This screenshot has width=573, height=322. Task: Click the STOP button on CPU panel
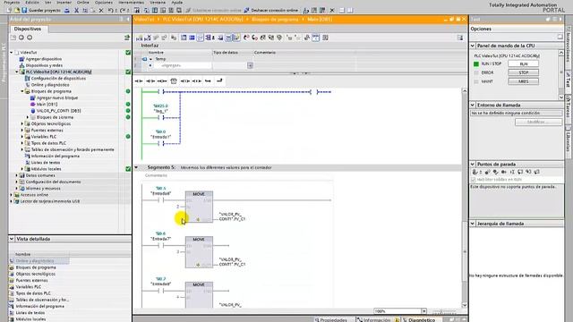tap(523, 72)
